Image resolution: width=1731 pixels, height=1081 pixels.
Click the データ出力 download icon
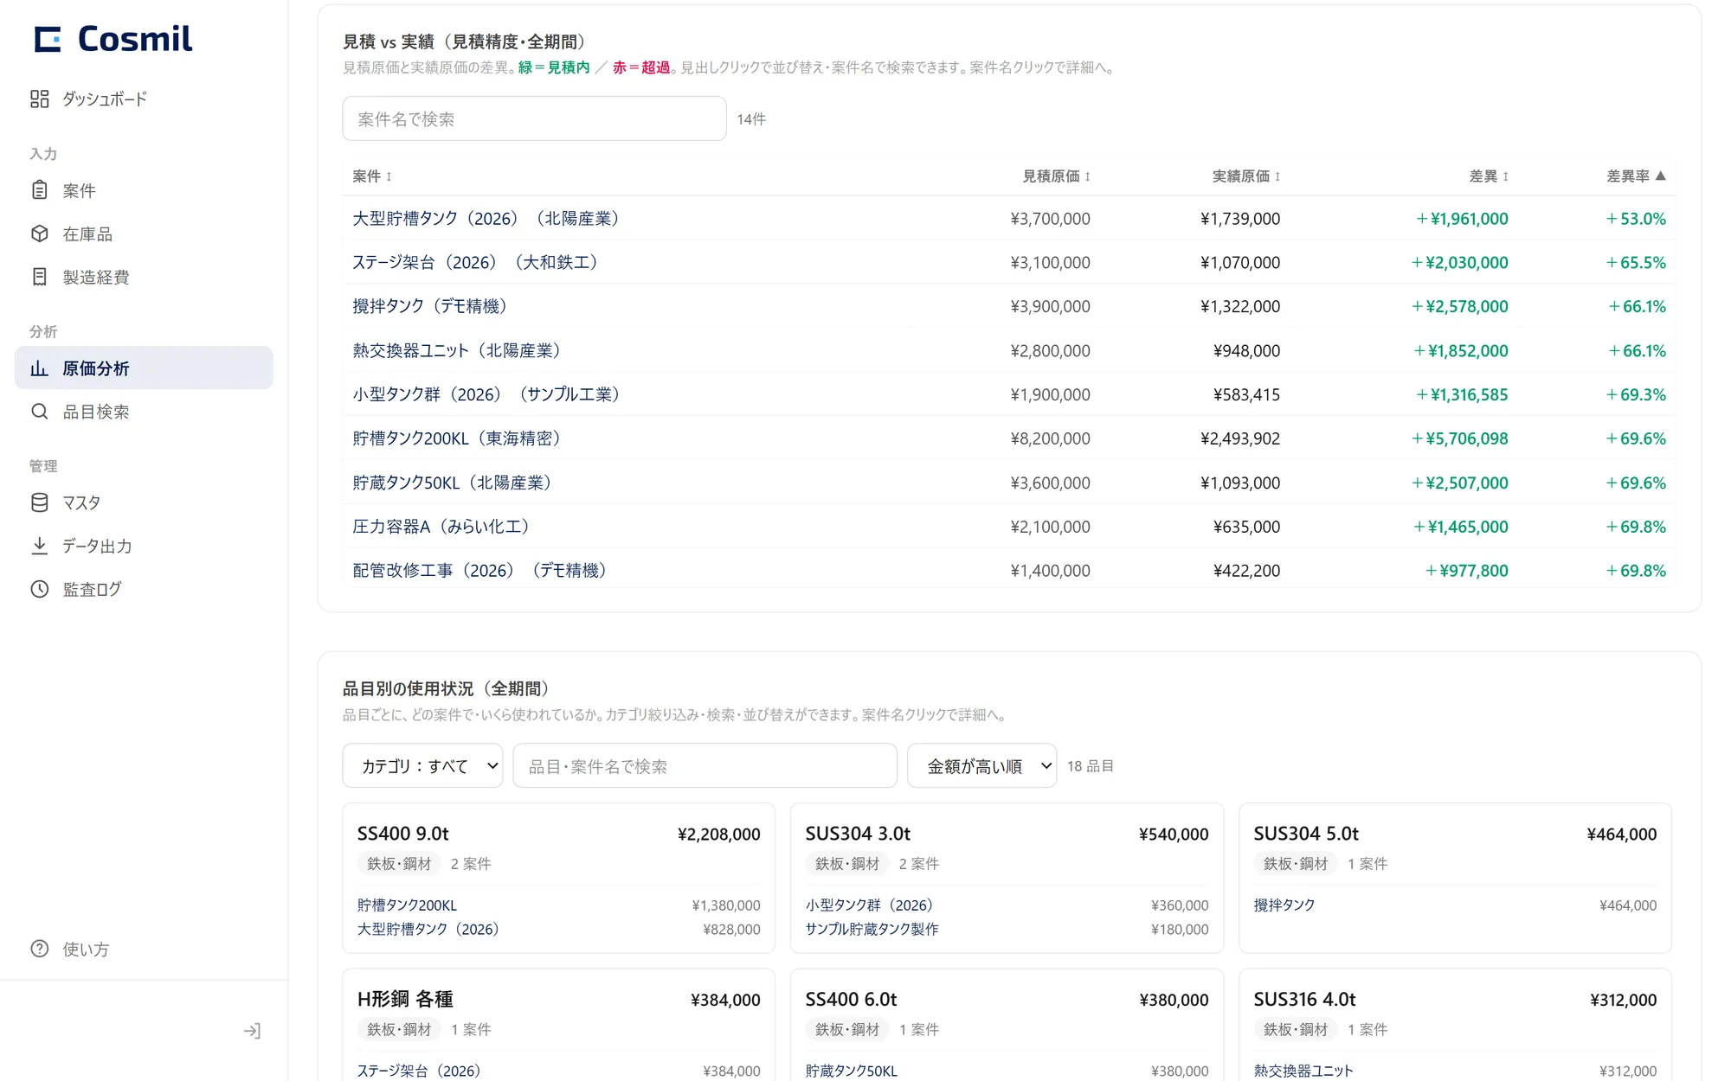tap(40, 546)
